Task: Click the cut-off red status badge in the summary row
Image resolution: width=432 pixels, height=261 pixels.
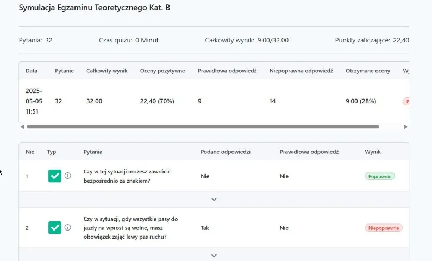Action: tap(405, 101)
